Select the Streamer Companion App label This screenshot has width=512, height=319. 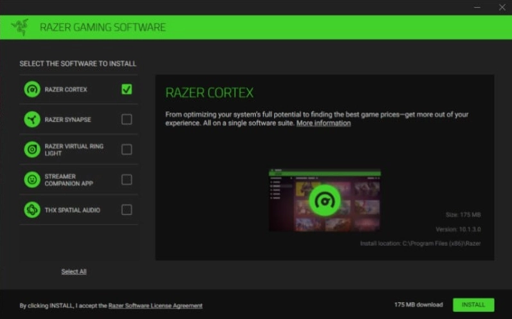(x=69, y=180)
